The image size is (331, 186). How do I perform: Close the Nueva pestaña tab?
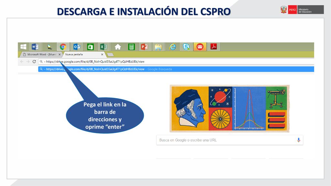coord(102,54)
